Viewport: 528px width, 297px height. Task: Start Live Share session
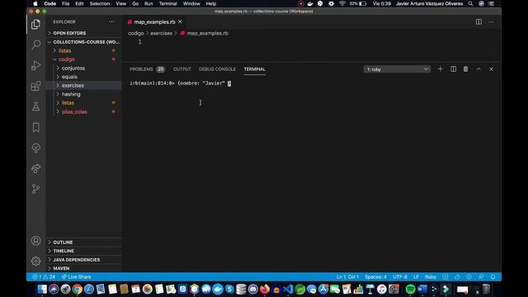(x=77, y=277)
